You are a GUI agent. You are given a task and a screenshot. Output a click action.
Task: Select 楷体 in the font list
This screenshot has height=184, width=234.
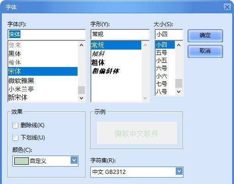tap(43, 62)
